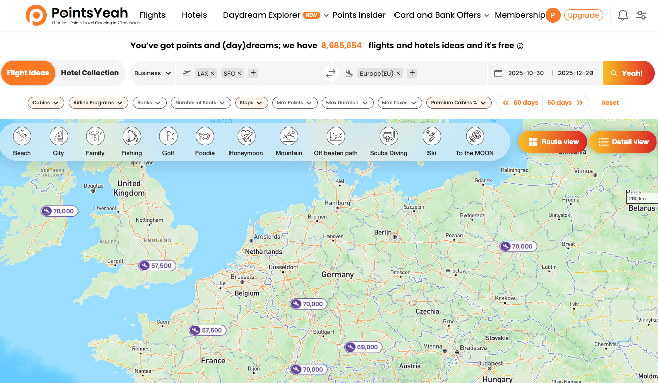Pick the Honeymoon theme icon
658x383 pixels.
point(246,136)
